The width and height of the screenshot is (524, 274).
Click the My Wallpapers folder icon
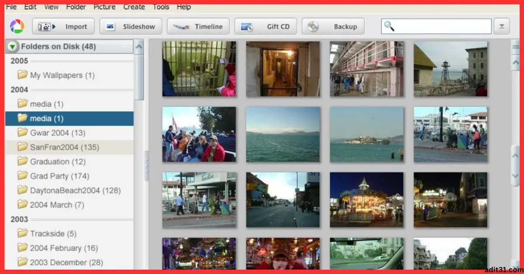pos(22,75)
